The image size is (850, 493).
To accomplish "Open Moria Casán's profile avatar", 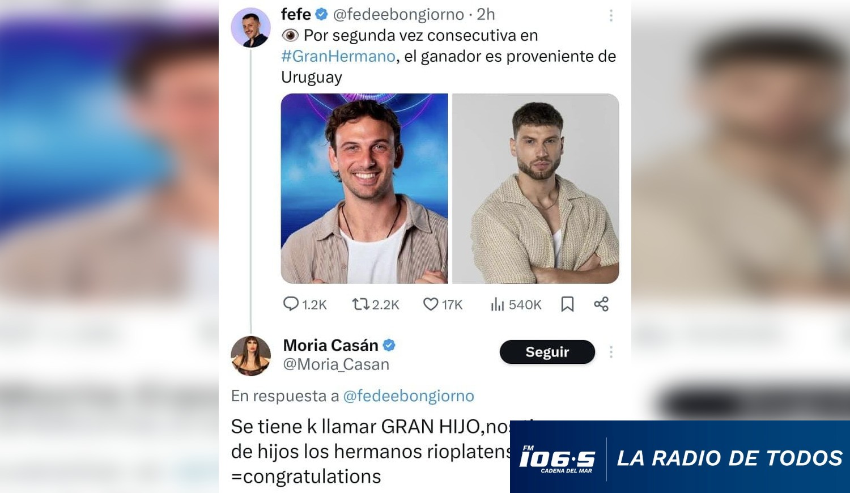I will point(250,356).
